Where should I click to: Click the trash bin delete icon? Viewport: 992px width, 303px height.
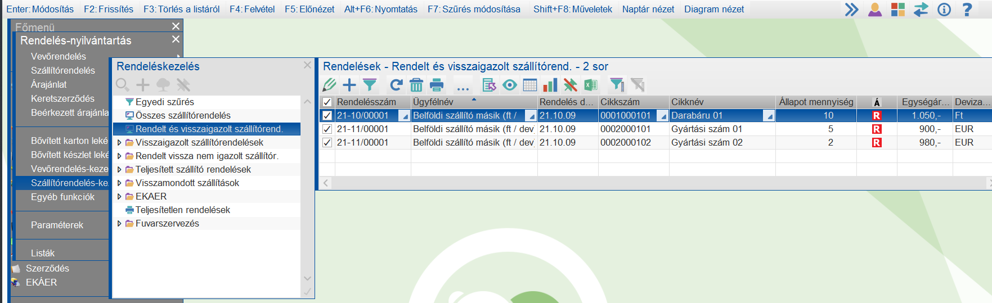pyautogui.click(x=416, y=85)
